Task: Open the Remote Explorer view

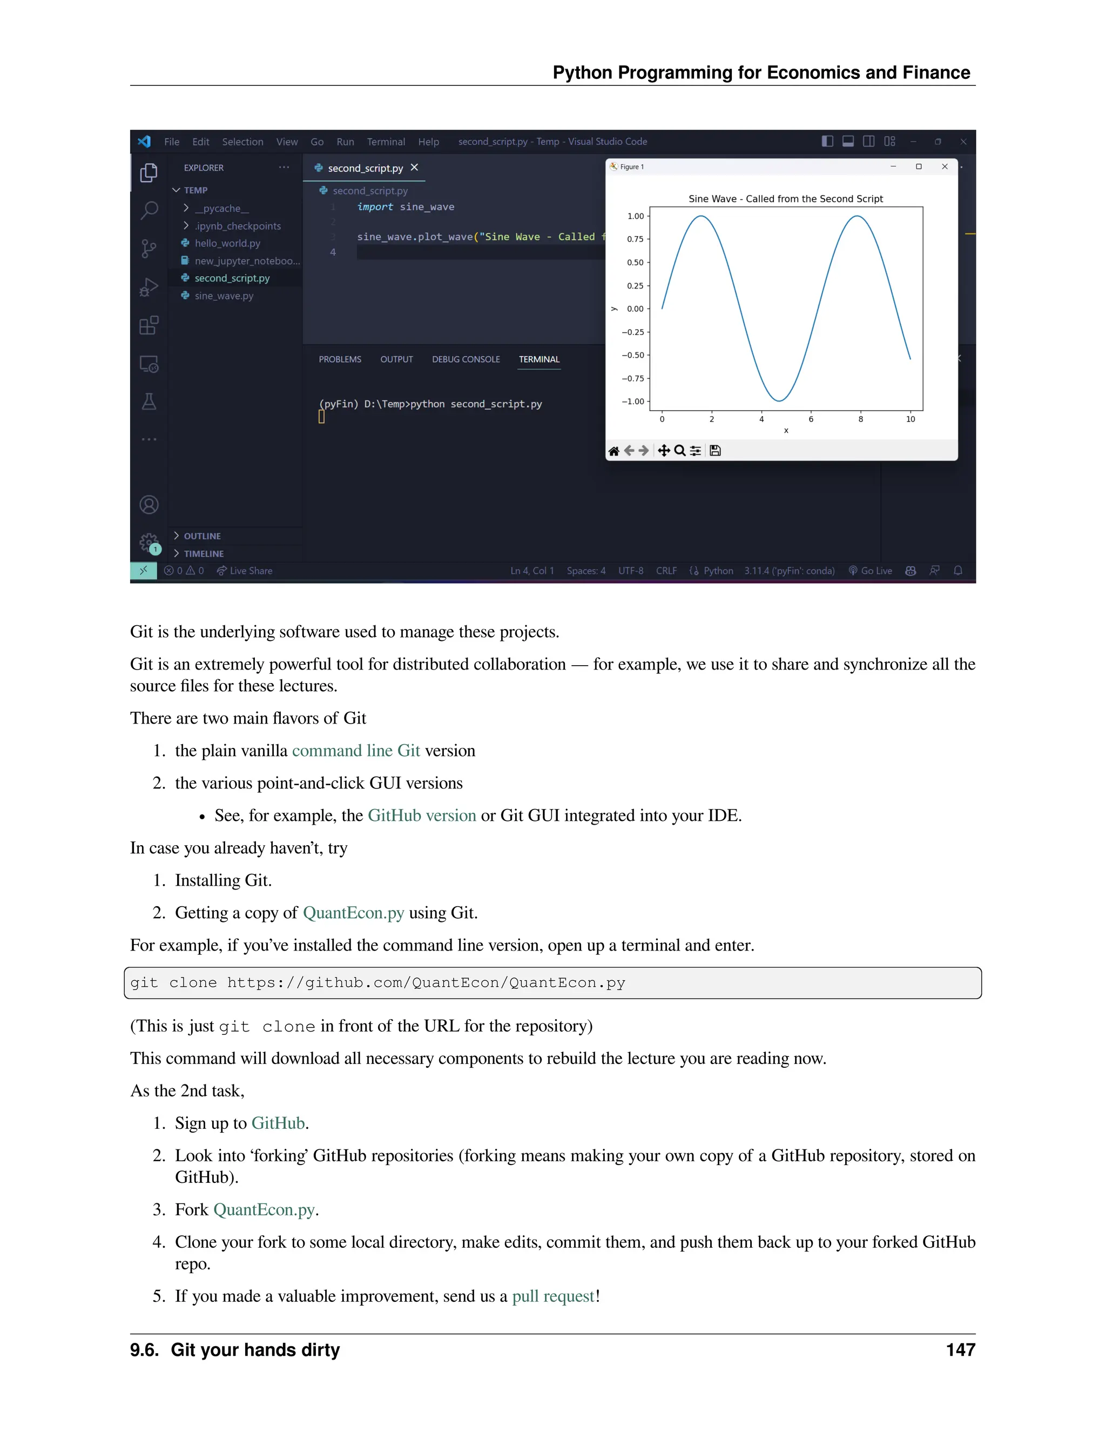Action: [149, 363]
